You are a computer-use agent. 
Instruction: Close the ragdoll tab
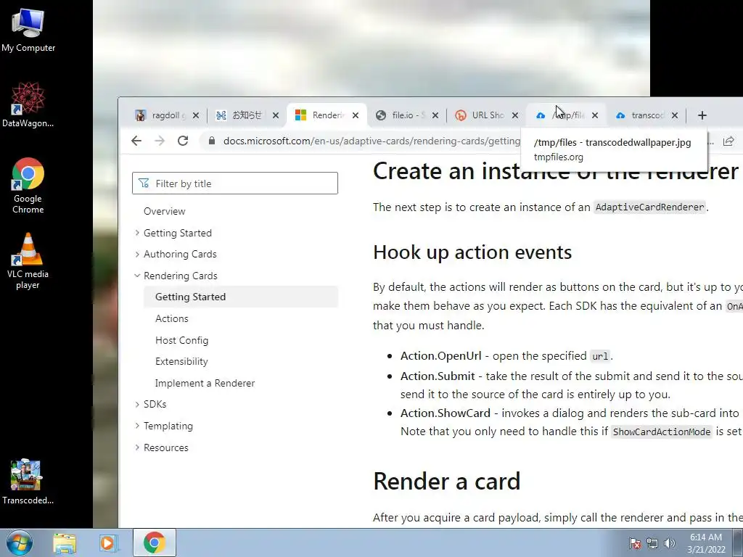(x=196, y=115)
